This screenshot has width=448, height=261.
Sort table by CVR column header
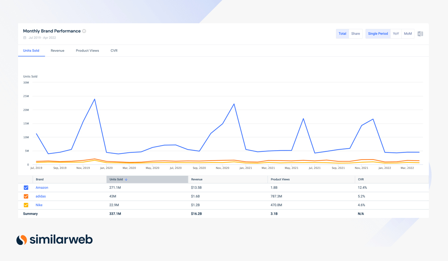pos(392,179)
